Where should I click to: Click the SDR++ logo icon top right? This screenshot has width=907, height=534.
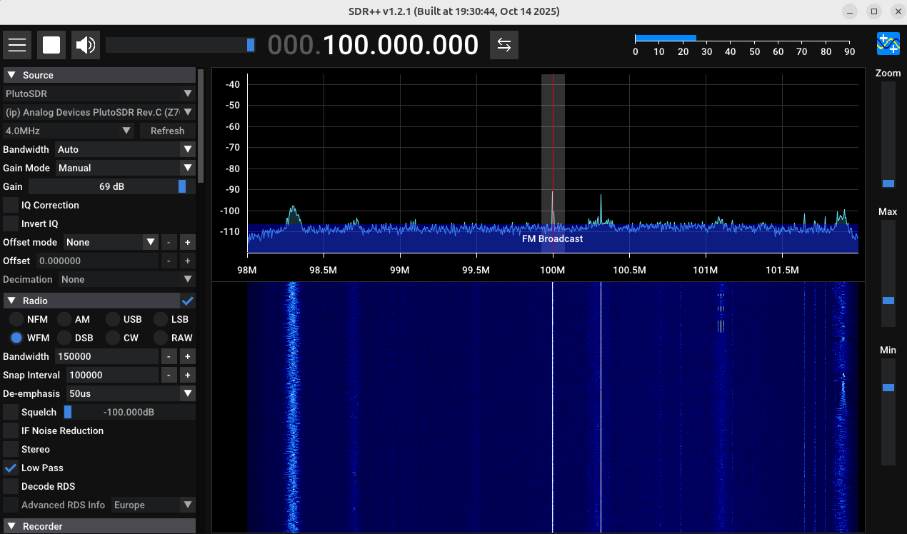point(888,44)
